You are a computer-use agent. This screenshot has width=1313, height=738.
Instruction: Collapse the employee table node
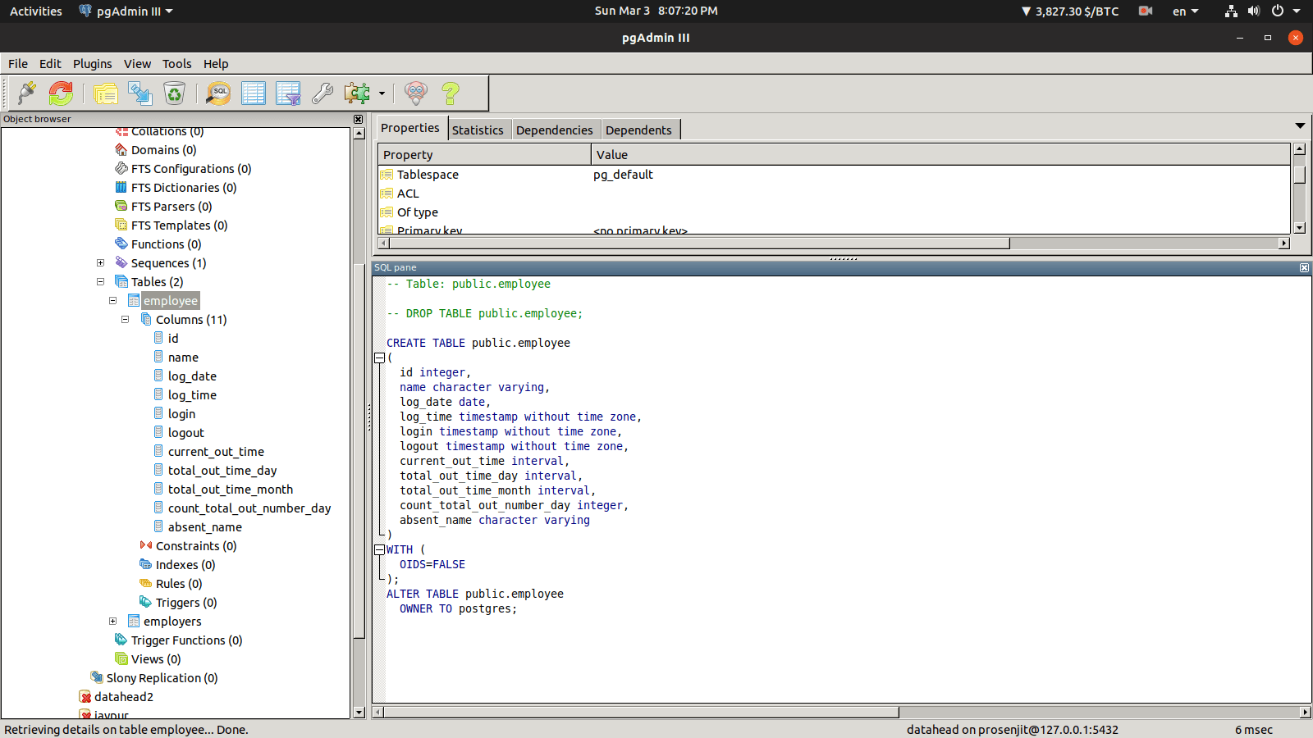(x=112, y=301)
